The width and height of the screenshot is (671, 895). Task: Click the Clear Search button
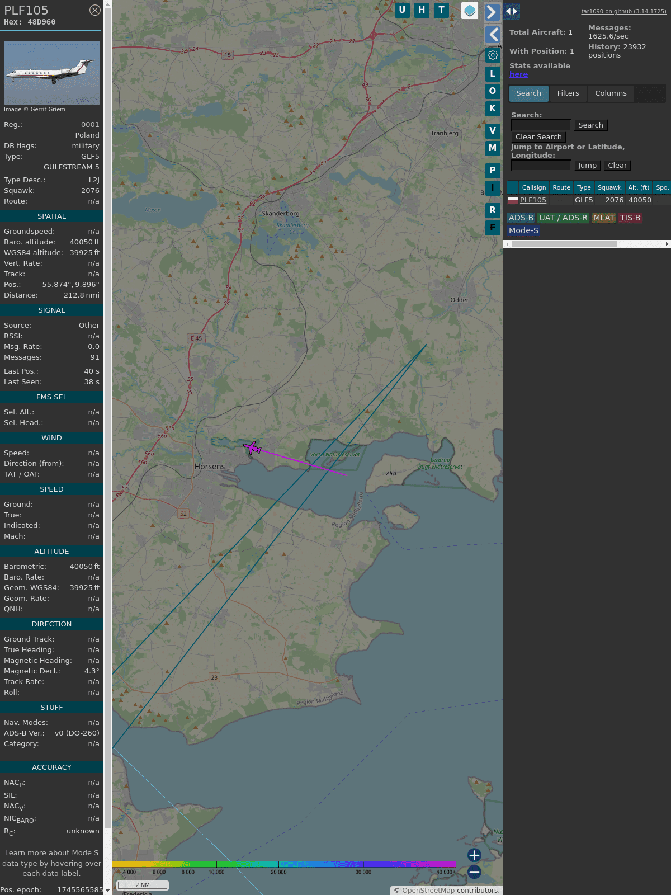[x=538, y=137]
